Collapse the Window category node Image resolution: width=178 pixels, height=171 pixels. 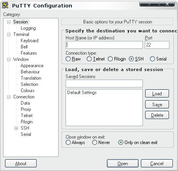click(9, 59)
